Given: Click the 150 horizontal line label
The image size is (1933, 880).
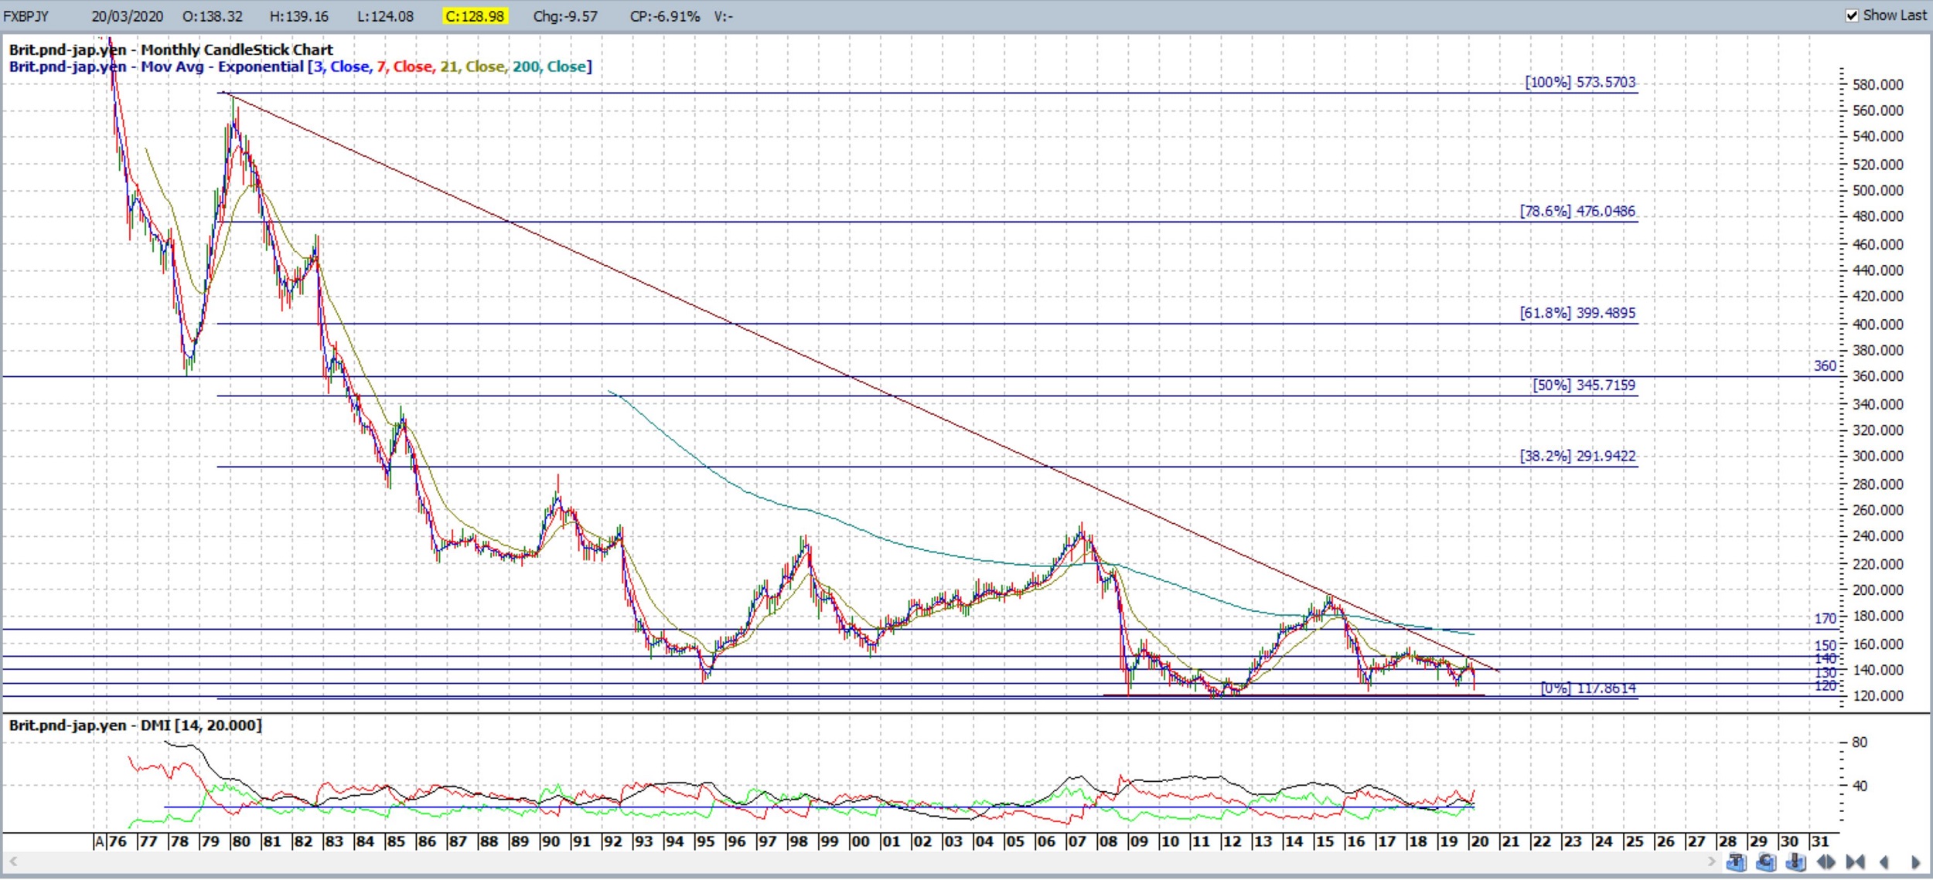Looking at the screenshot, I should tap(1825, 645).
